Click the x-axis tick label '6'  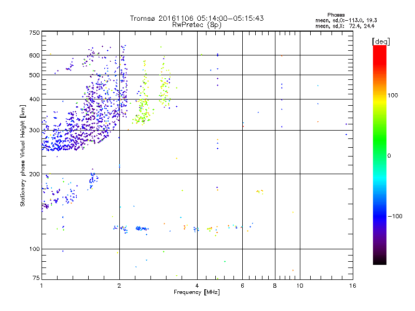(242, 286)
